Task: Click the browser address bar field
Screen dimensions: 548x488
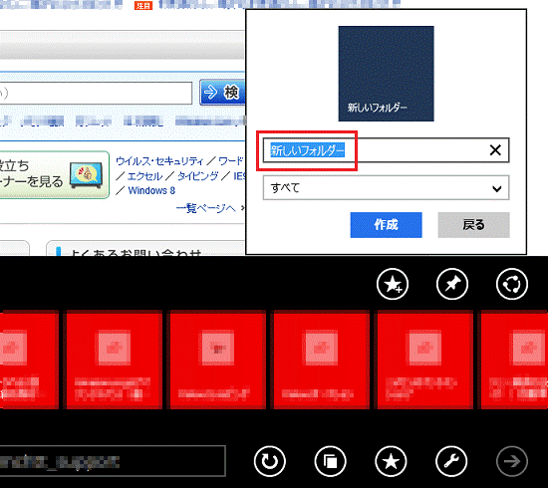Action: click(x=112, y=461)
